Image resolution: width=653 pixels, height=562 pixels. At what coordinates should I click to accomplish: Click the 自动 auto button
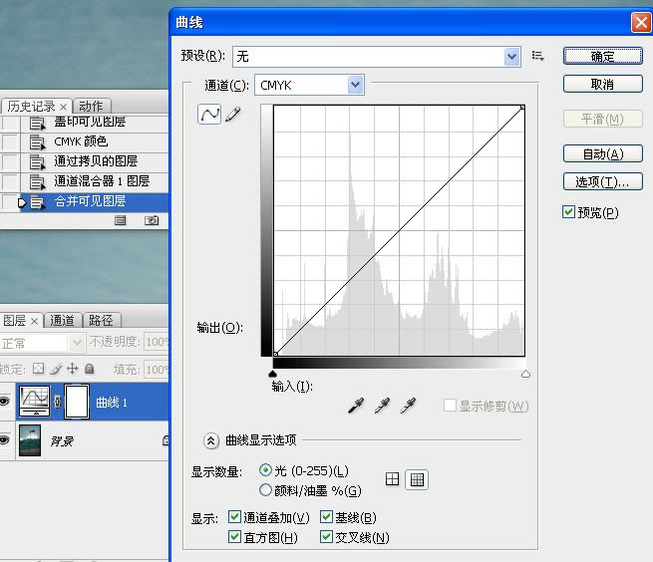(602, 153)
